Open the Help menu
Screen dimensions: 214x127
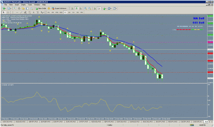(x=44, y=5)
